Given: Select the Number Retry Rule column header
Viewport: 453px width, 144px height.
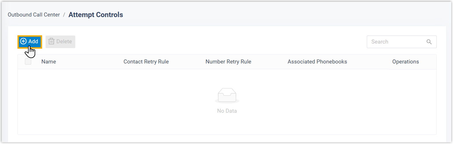Looking at the screenshot, I should point(228,62).
